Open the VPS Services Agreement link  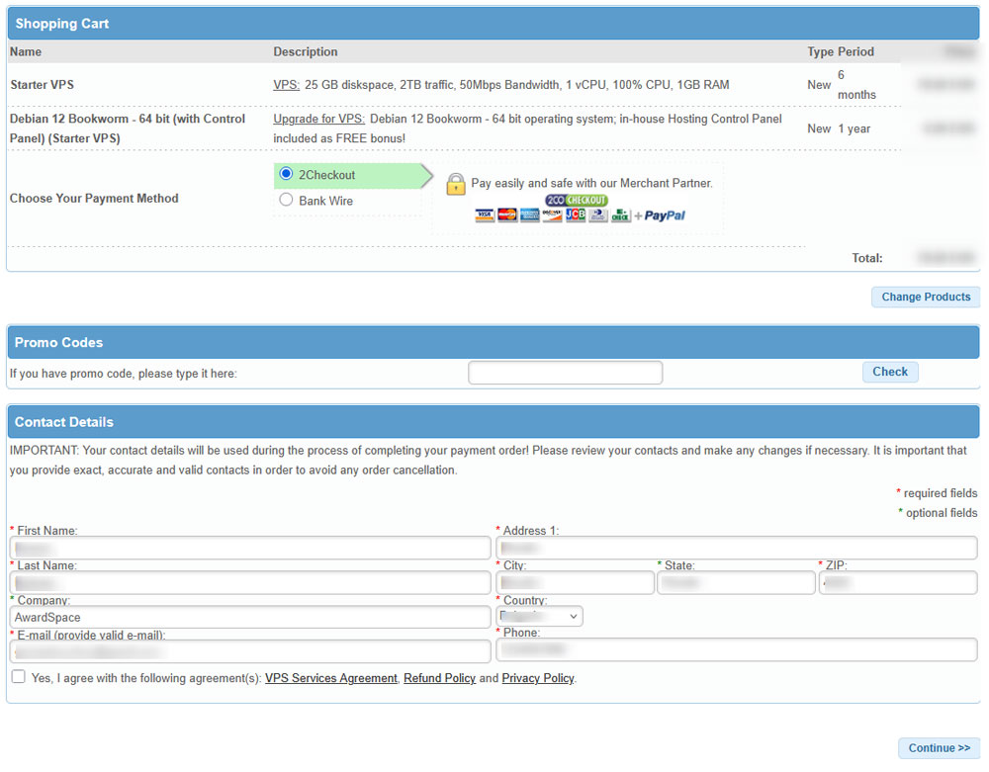[330, 679]
